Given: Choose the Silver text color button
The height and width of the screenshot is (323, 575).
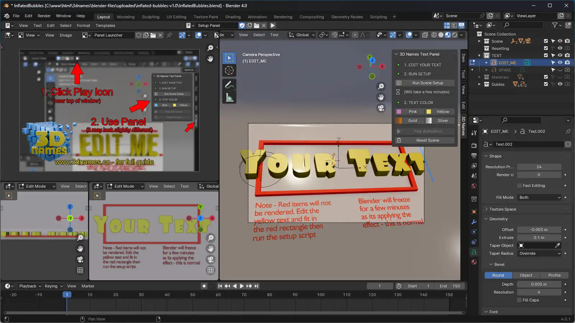Looking at the screenshot, I should click(x=440, y=121).
